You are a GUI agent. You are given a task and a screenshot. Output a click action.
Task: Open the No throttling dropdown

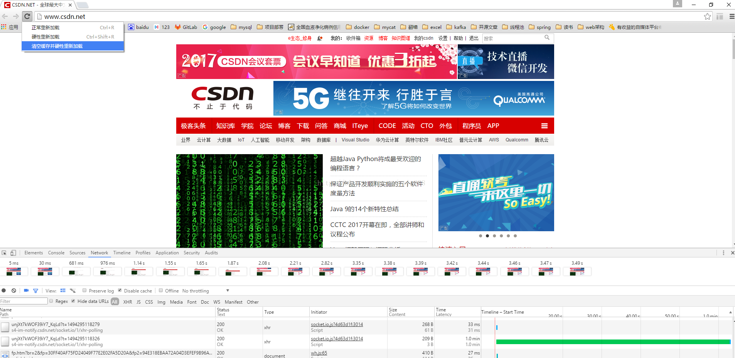206,291
